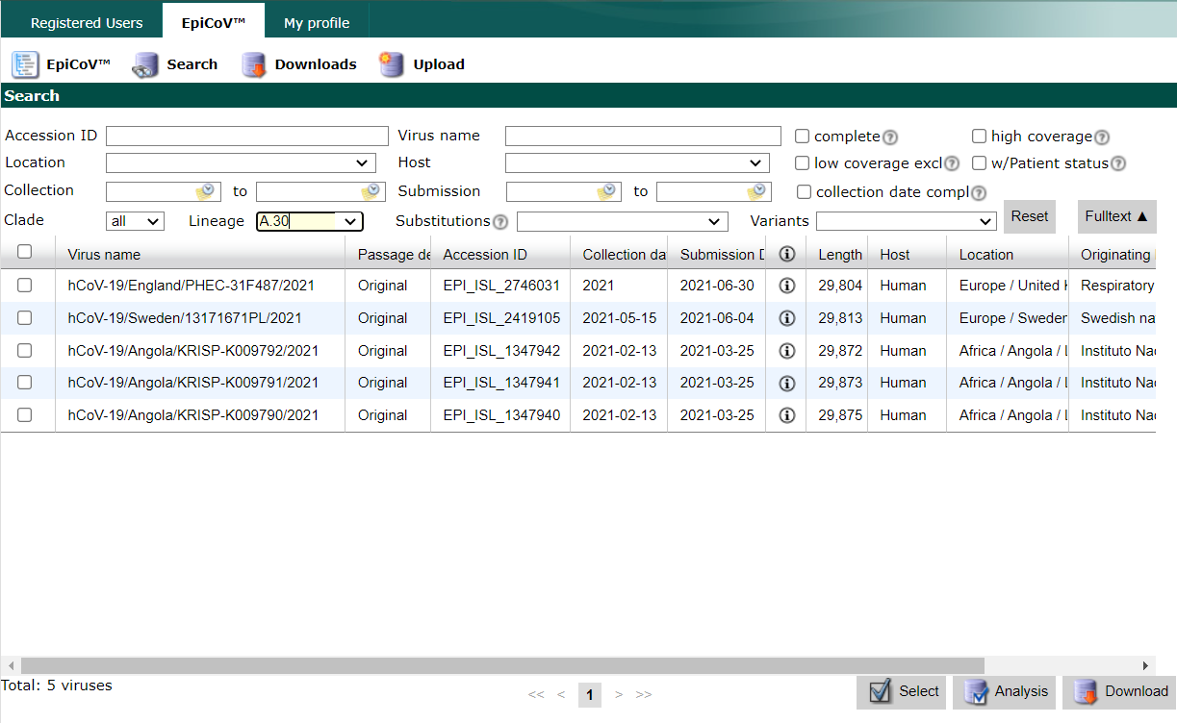Open the Downloads toolbar icon

254,64
